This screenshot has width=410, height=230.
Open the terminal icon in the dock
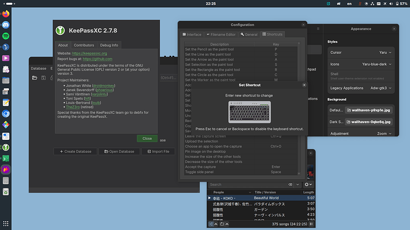click(x=6, y=158)
